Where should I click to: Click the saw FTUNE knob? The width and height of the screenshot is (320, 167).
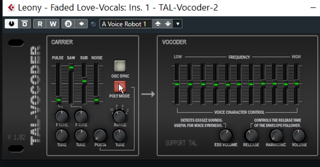[x=81, y=116]
